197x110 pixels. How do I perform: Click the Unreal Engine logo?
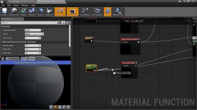(2, 2)
